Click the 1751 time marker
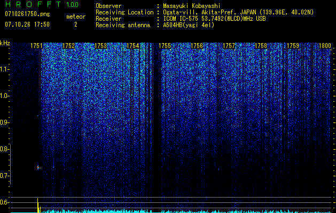Screen dimensions: 336x213 pos(36,46)
